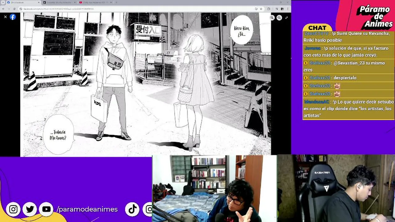This screenshot has width=395, height=222.
Task: Open a new browser tab
Action: coord(116,2)
